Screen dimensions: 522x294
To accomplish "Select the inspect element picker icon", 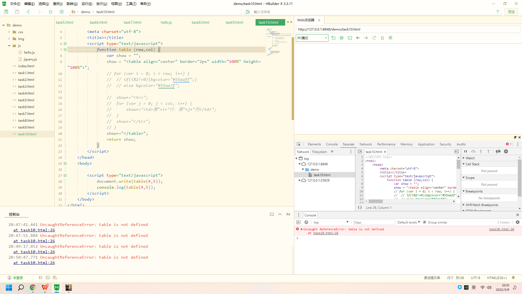I will [x=299, y=144].
